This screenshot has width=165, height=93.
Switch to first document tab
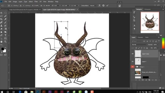(24, 10)
